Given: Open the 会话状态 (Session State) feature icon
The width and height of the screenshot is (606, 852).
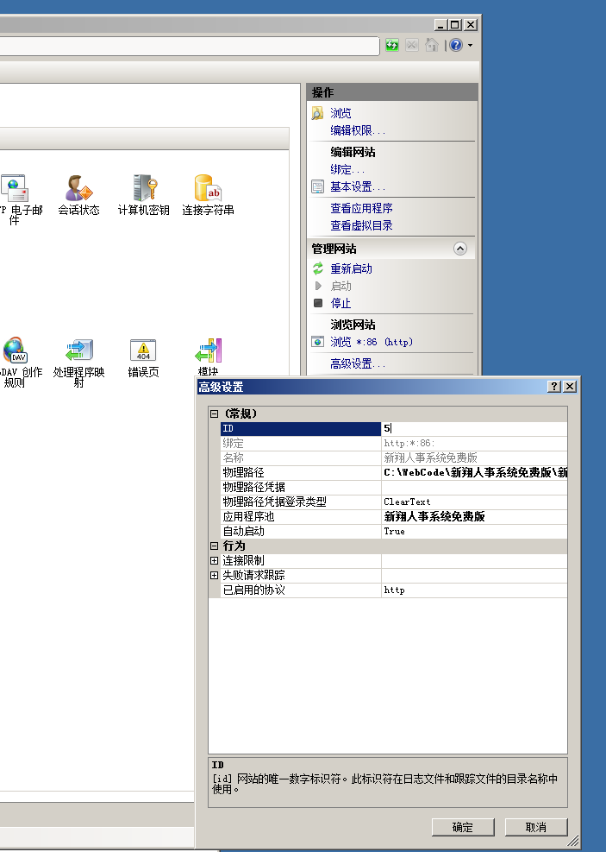Looking at the screenshot, I should [x=78, y=188].
